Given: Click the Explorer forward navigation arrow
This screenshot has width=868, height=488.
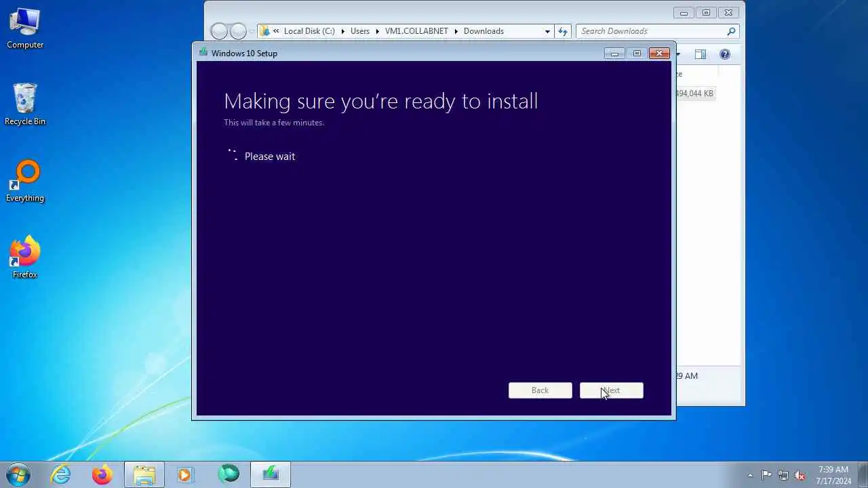Looking at the screenshot, I should [238, 31].
